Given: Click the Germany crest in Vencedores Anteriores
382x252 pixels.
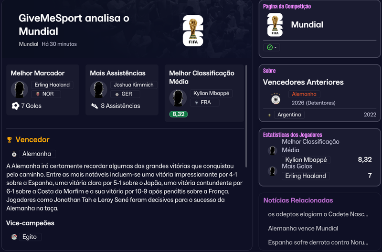Looking at the screenshot, I should 276,99.
